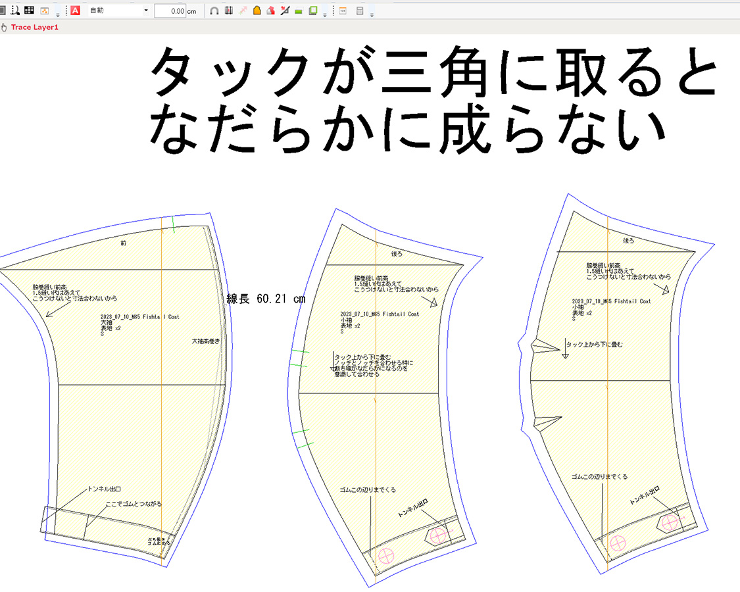Click the green stacked layers icon
The height and width of the screenshot is (592, 740).
click(313, 11)
